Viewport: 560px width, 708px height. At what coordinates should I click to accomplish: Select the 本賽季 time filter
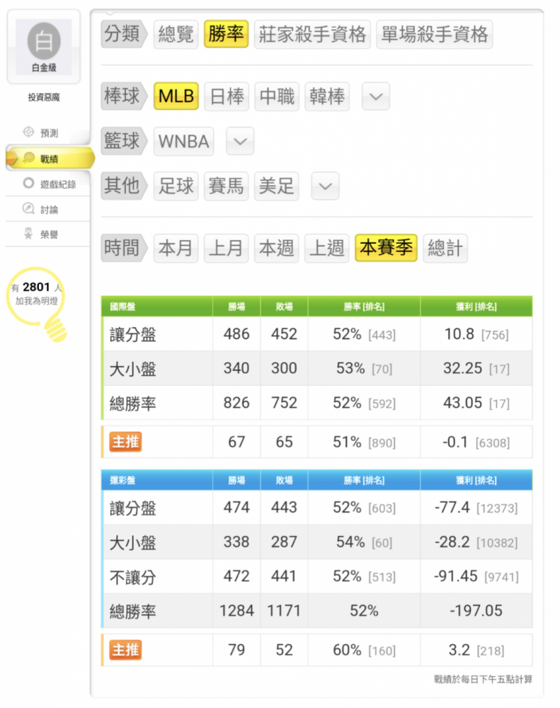(386, 247)
